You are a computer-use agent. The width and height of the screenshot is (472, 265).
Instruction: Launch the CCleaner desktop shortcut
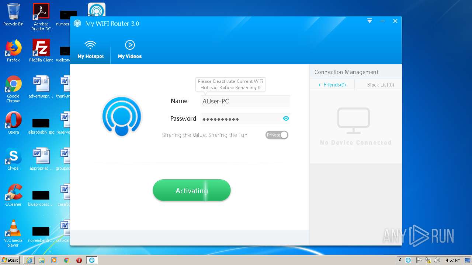[13, 195]
